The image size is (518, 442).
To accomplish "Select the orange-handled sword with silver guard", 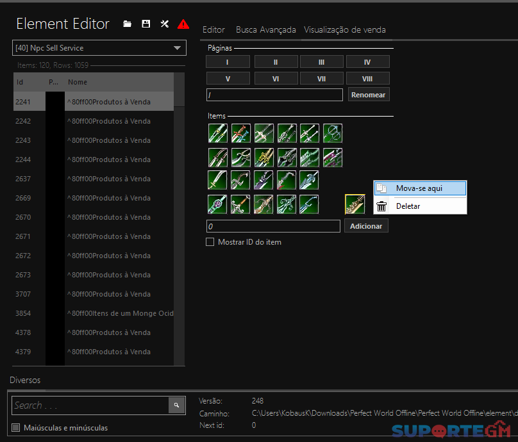I will (240, 204).
